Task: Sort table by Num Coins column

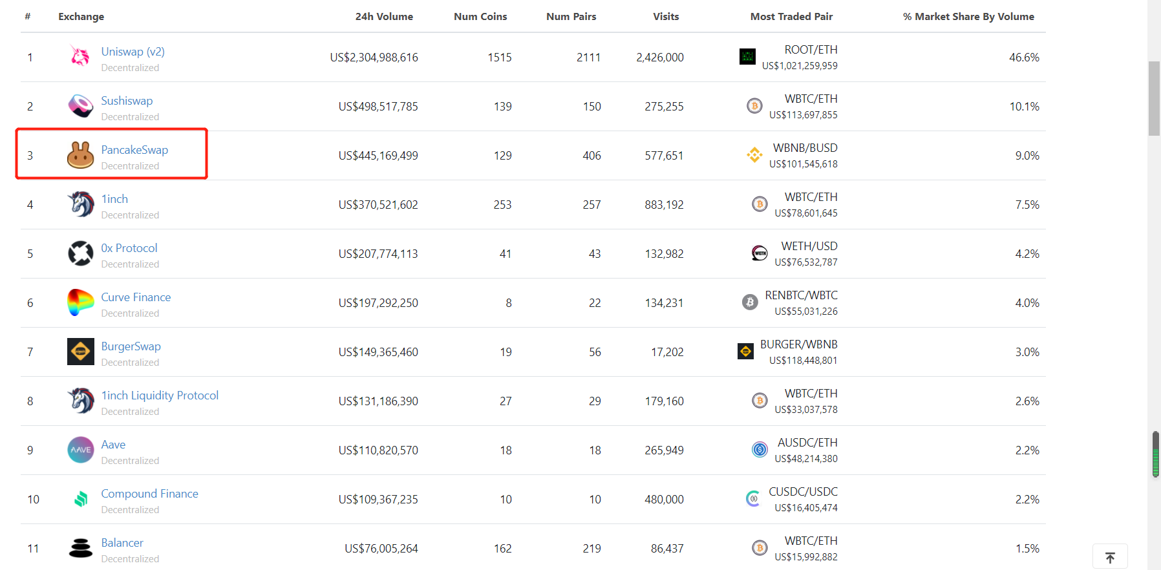Action: [480, 17]
